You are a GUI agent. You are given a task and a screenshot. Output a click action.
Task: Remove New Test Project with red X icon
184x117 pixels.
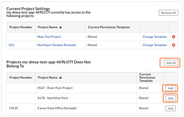click(174, 37)
